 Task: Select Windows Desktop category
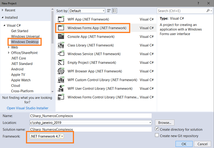pyautogui.click(x=25, y=42)
